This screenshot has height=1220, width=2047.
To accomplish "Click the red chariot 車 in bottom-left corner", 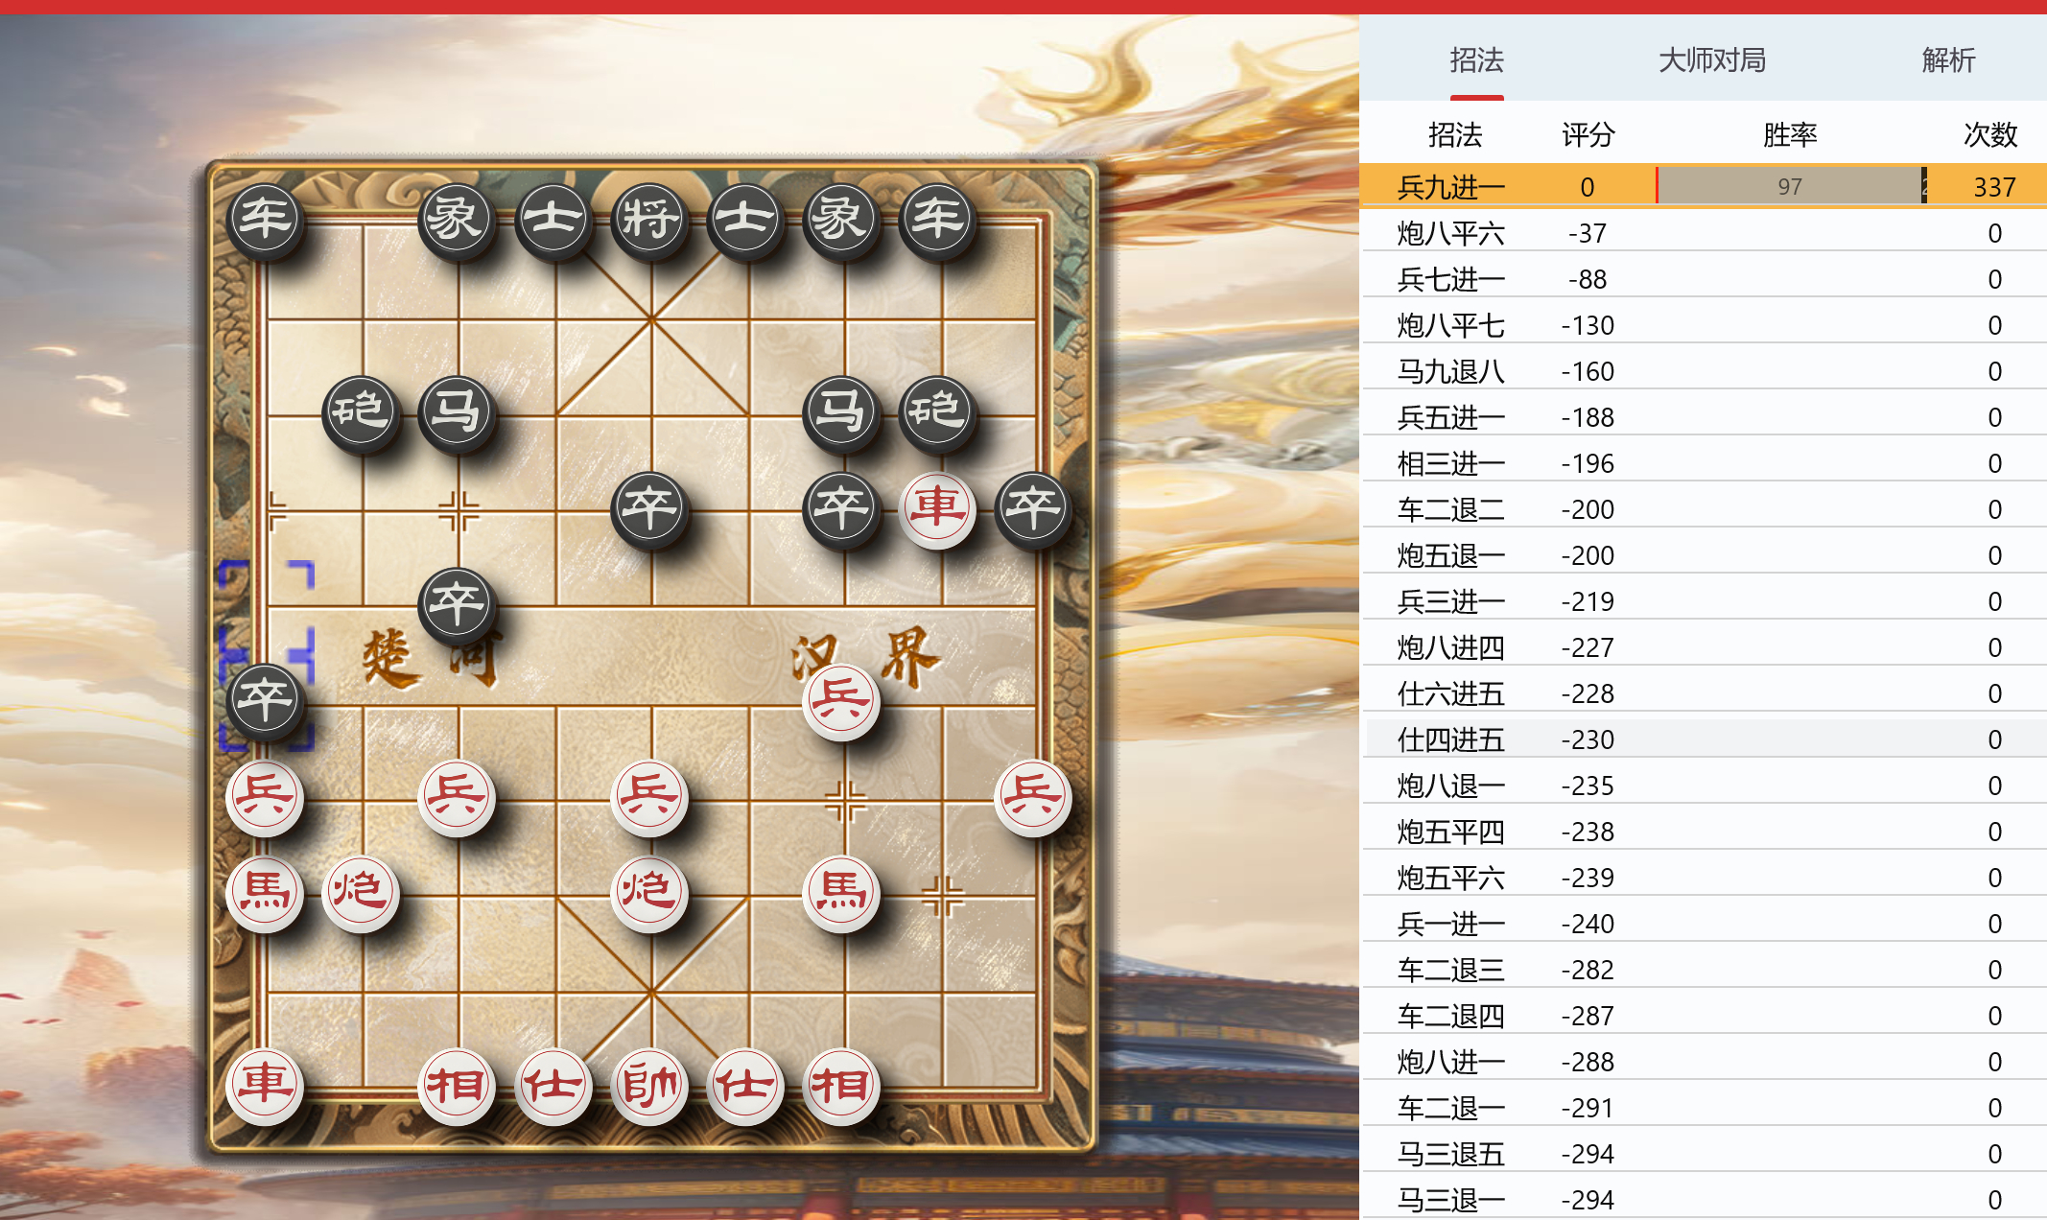I will click(266, 1086).
